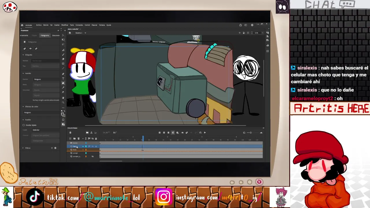Viewport: 370px width, 208px height.
Task: Open the Archivo menu
Action: [39, 25]
